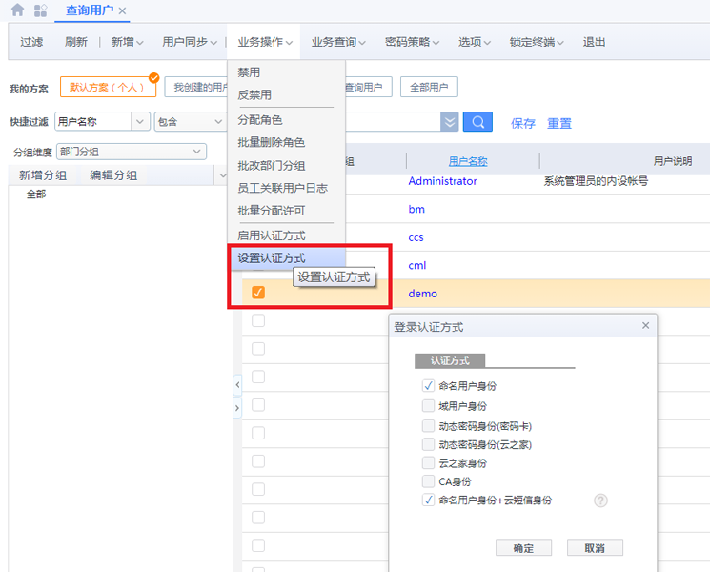This screenshot has width=710, height=572.
Task: Open the 用户名称 quick filter dropdown
Action: click(x=140, y=122)
